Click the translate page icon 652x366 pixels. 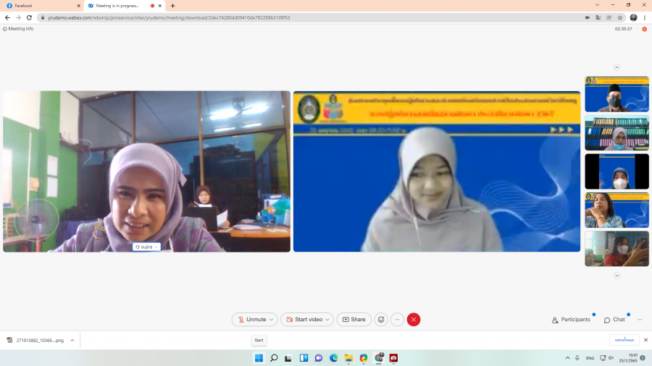tap(598, 17)
